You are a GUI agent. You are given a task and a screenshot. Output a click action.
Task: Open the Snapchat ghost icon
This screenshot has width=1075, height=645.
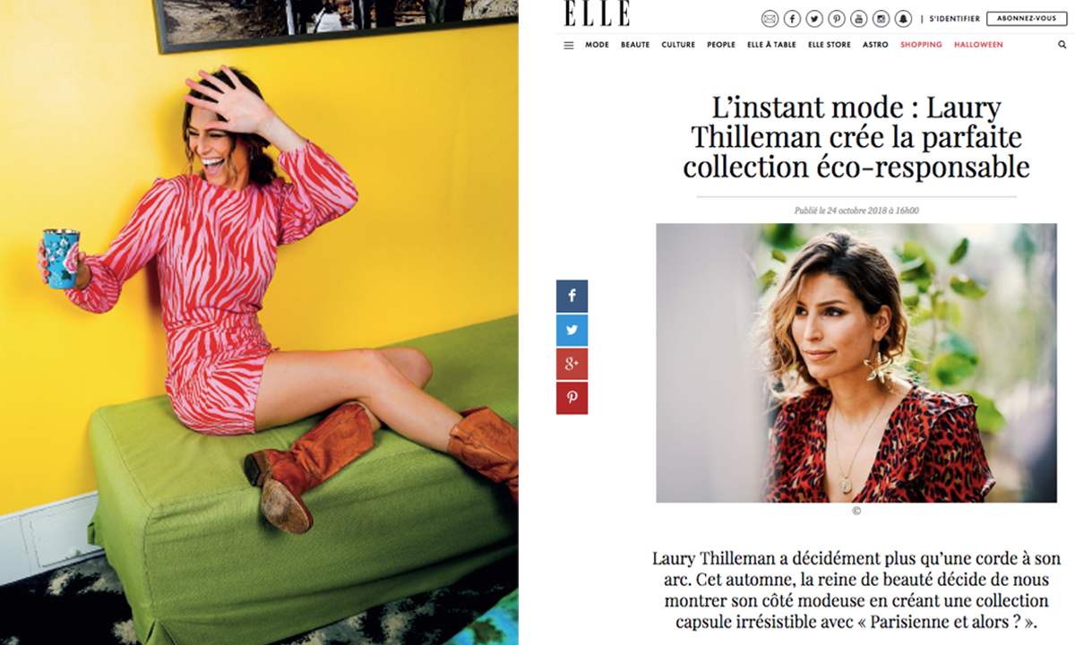click(904, 19)
